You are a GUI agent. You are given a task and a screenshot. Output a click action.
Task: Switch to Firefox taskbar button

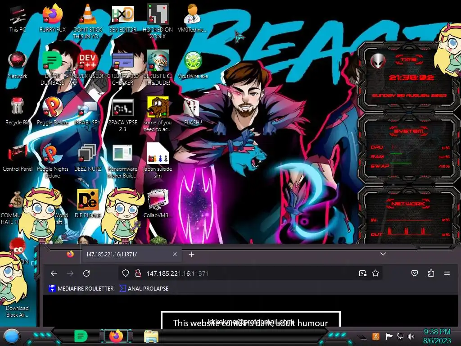(116, 336)
